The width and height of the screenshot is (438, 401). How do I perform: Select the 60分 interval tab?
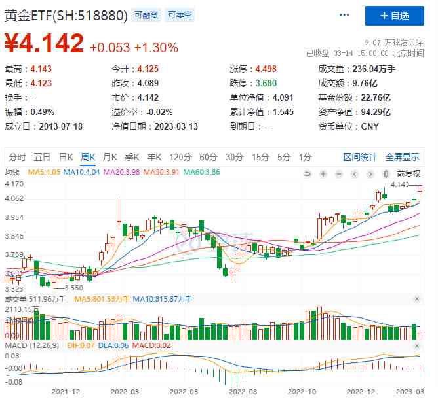click(209, 157)
